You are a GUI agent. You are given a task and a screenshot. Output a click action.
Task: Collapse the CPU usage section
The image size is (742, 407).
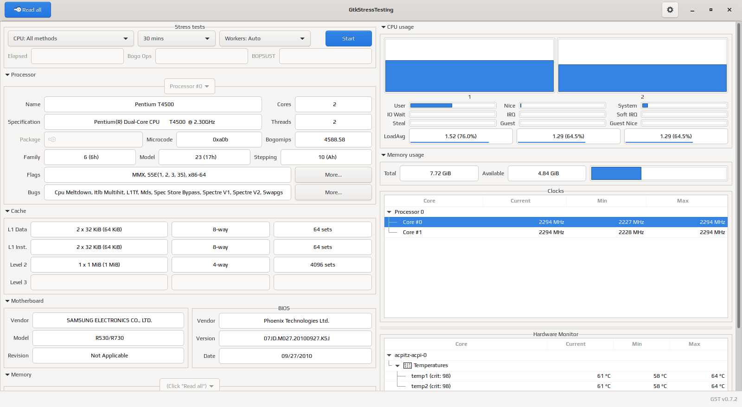(384, 27)
